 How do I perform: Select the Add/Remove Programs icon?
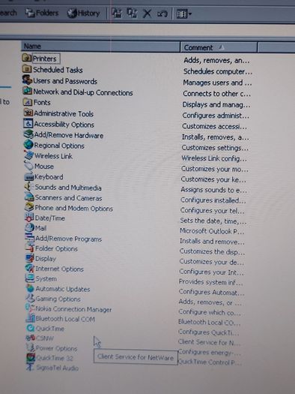pyautogui.click(x=30, y=238)
